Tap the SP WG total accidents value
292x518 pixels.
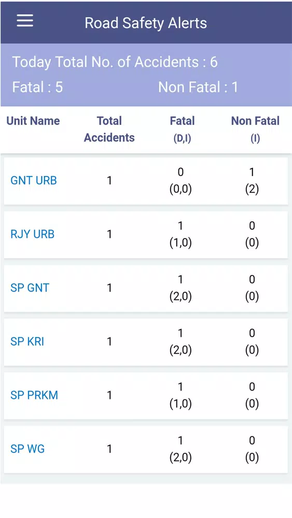(109, 449)
